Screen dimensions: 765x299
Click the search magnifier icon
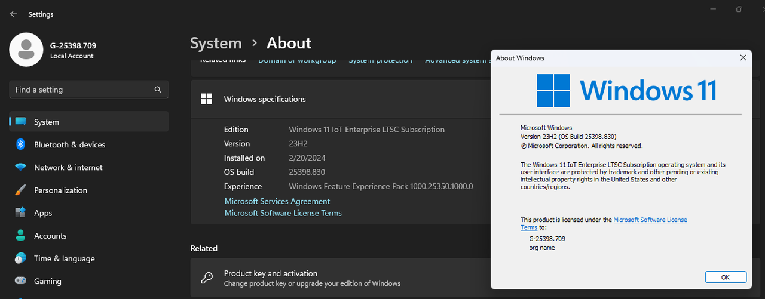(158, 90)
